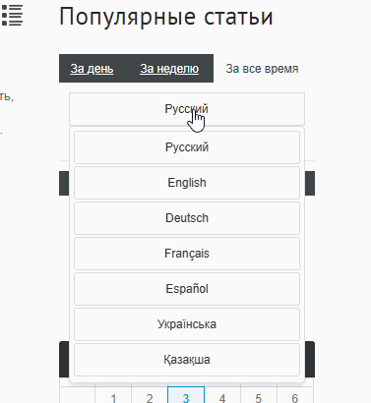Click the empty cell before number 1
371x403 pixels.
pyautogui.click(x=77, y=396)
